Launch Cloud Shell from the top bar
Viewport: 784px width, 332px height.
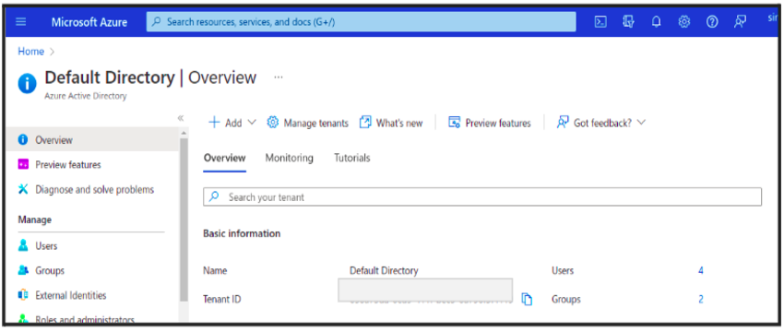coord(600,22)
